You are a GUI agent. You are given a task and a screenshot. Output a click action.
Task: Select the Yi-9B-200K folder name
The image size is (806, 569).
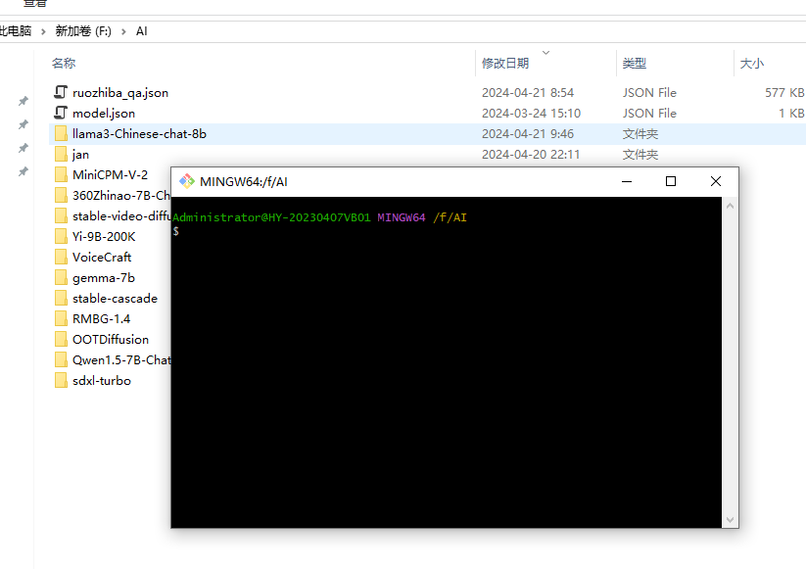(x=104, y=237)
